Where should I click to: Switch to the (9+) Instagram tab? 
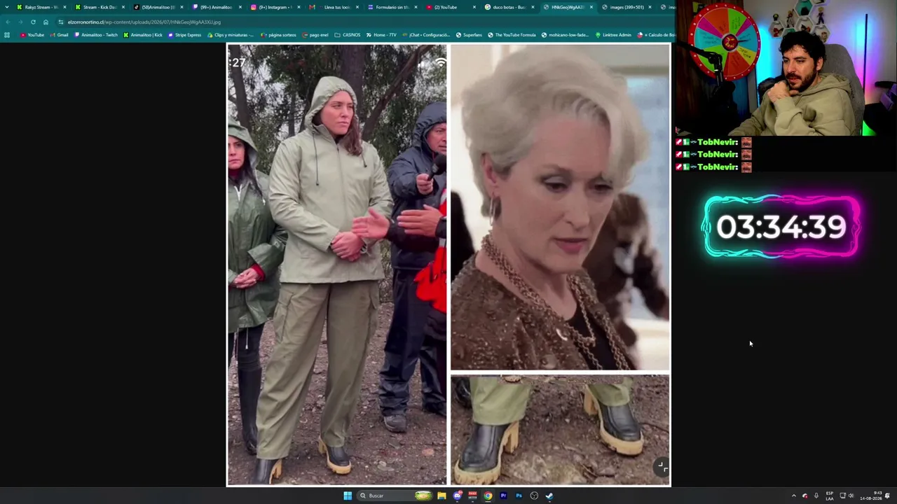point(275,7)
